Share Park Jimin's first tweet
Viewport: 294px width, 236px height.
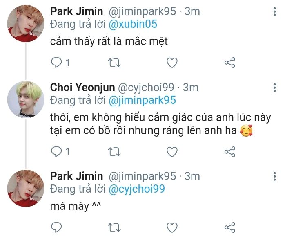coord(230,63)
